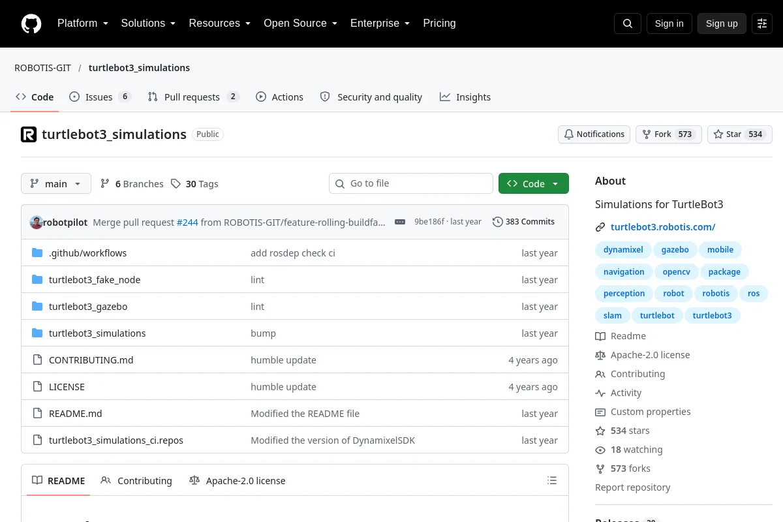Open the turtlebot3_gazebo folder icon
This screenshot has height=522, width=783.
pyautogui.click(x=37, y=307)
